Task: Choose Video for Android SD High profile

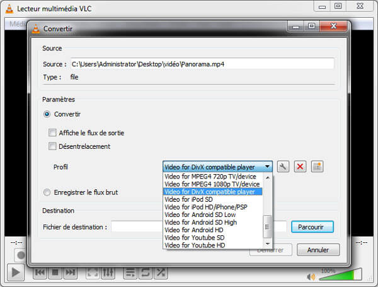Action: 213,222
